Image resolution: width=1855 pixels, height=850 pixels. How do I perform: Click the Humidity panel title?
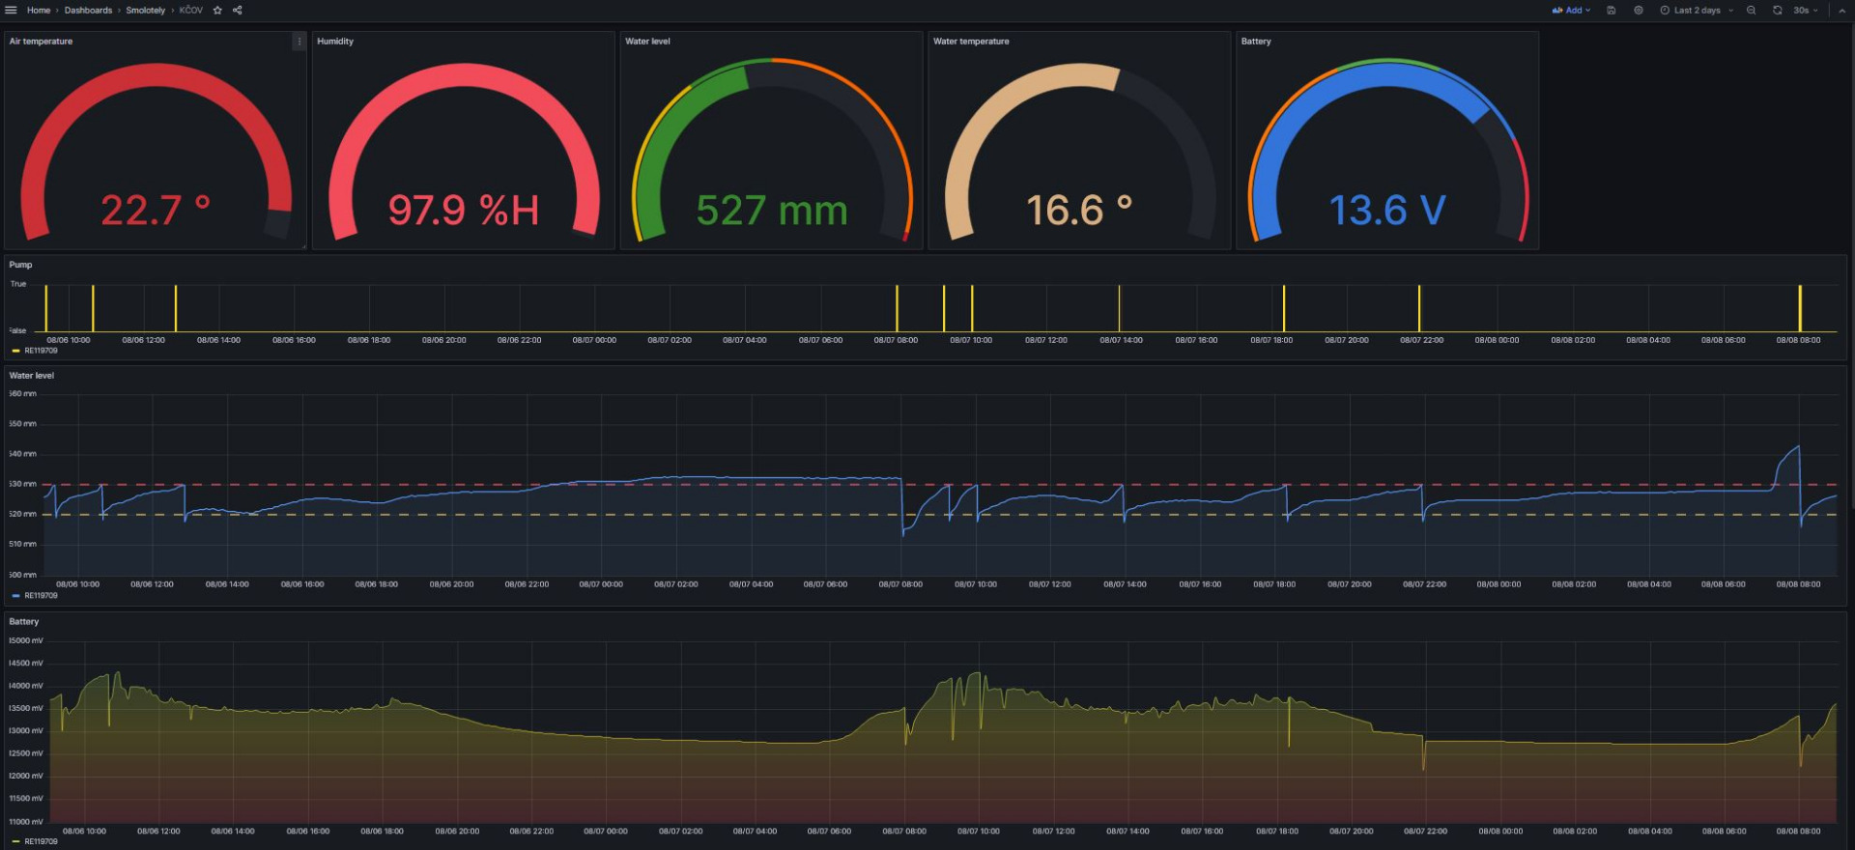[x=335, y=42]
